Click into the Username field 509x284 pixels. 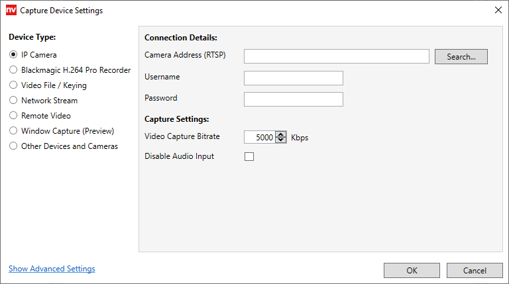coord(293,78)
